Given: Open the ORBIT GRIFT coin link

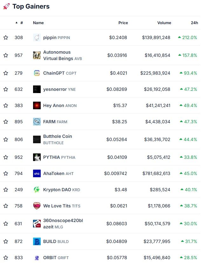Looking at the screenshot, I should [x=56, y=258].
